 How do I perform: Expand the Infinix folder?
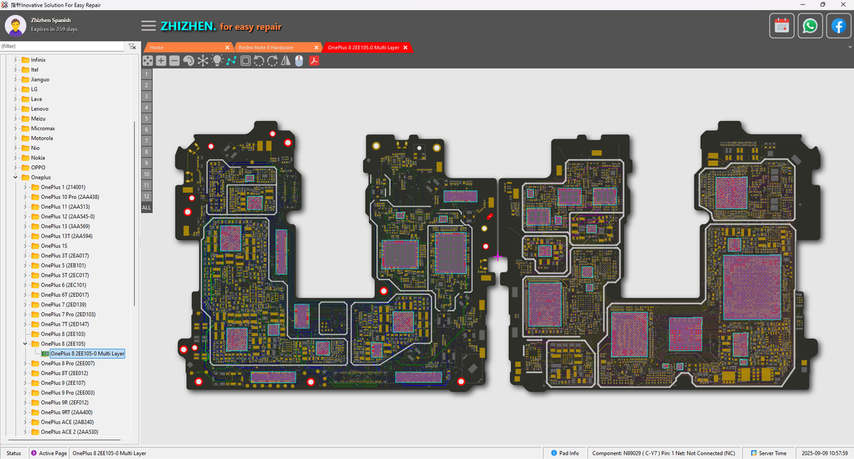click(x=15, y=60)
